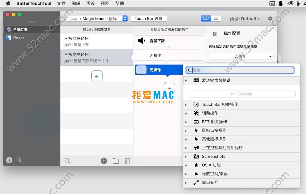Expand the BTT 相关操作 category

tap(186, 122)
